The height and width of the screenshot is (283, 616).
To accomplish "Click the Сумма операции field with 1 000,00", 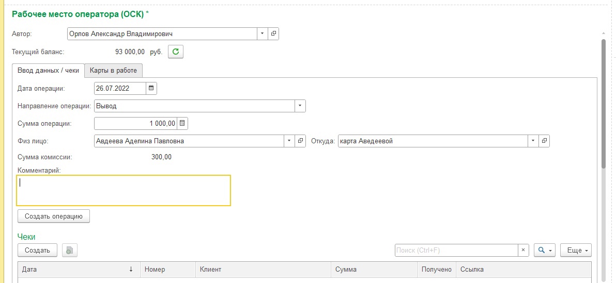I will (136, 124).
